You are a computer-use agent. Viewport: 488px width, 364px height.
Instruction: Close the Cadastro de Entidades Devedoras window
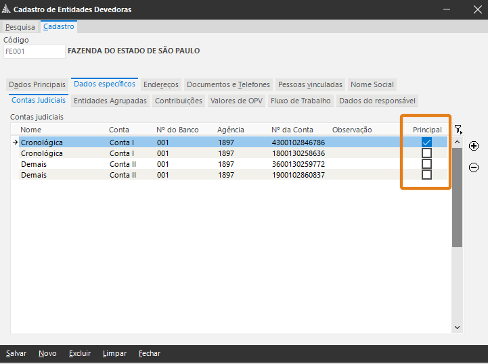(x=477, y=9)
